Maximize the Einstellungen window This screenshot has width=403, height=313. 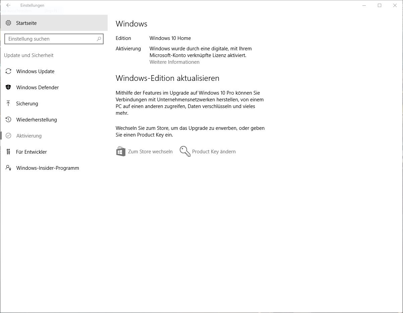380,5
